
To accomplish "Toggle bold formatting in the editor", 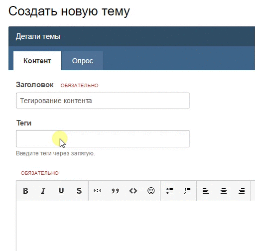I will pyautogui.click(x=25, y=191).
